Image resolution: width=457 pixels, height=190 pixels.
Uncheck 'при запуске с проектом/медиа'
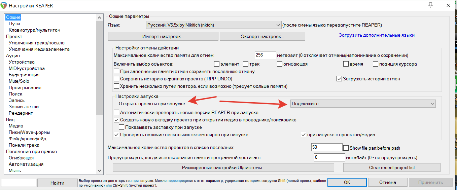[304, 135]
